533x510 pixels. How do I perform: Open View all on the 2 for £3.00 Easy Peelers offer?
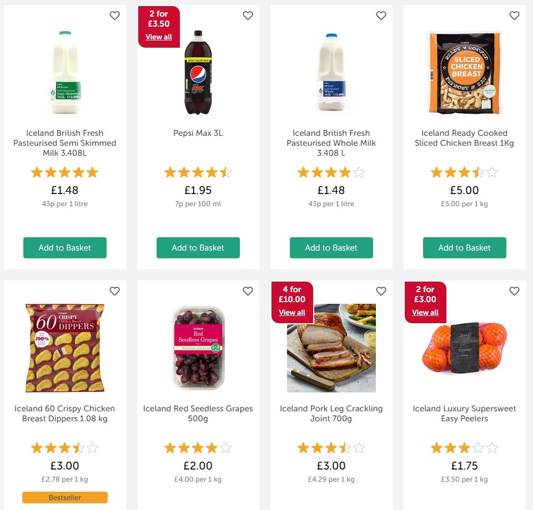[x=425, y=312]
